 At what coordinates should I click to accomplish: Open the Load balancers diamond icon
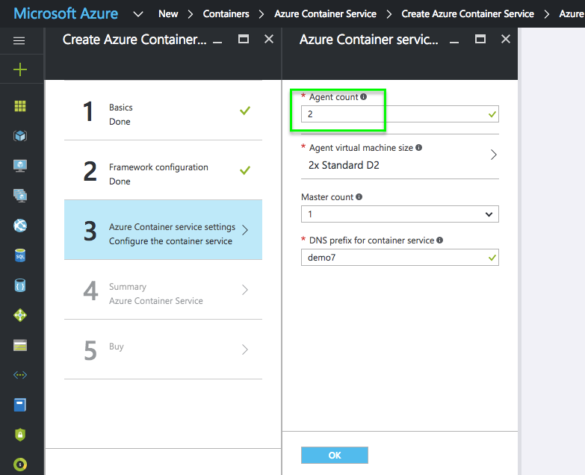pyautogui.click(x=20, y=315)
